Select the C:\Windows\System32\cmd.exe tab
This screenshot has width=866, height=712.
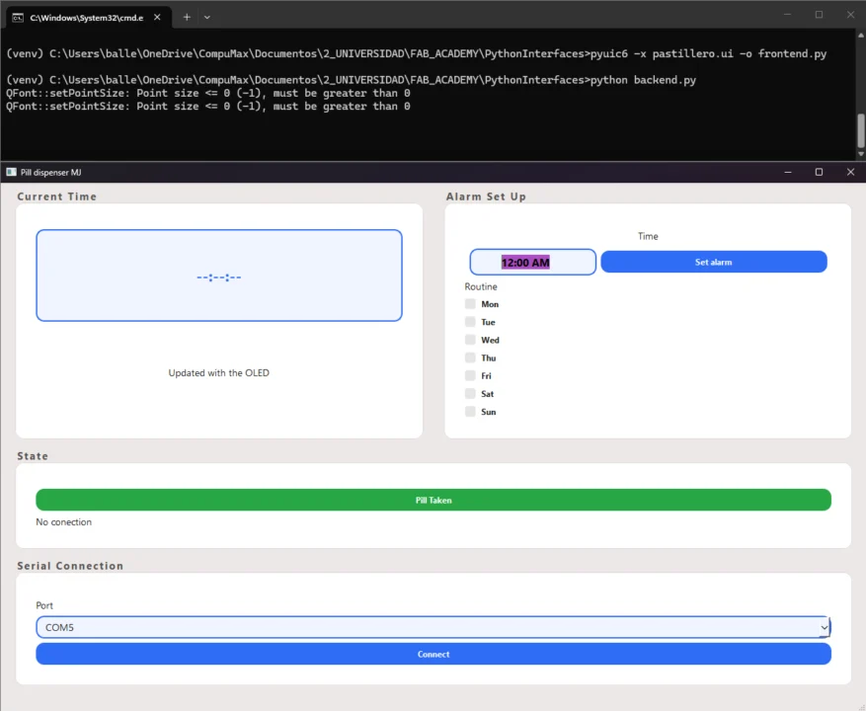pyautogui.click(x=88, y=17)
